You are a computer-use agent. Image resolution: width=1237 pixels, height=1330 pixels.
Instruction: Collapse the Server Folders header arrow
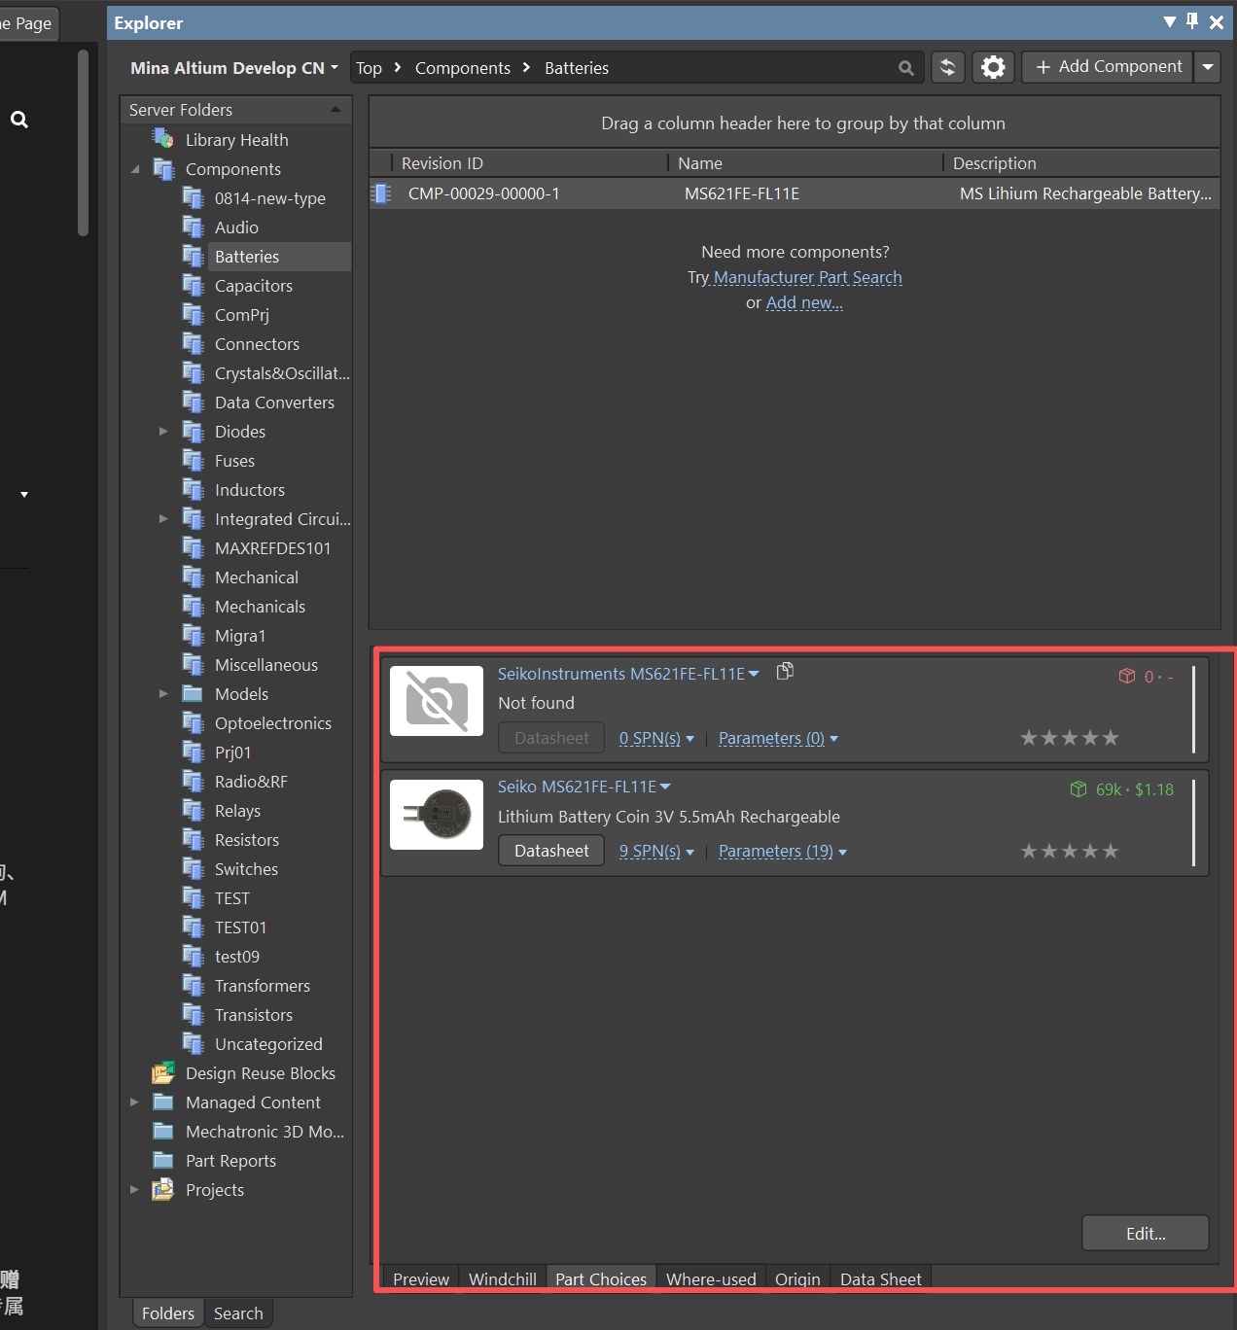click(x=336, y=110)
